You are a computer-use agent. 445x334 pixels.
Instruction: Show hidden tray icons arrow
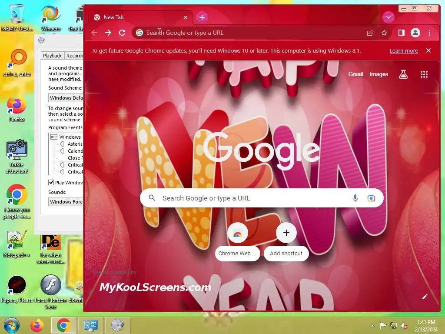coord(372,326)
